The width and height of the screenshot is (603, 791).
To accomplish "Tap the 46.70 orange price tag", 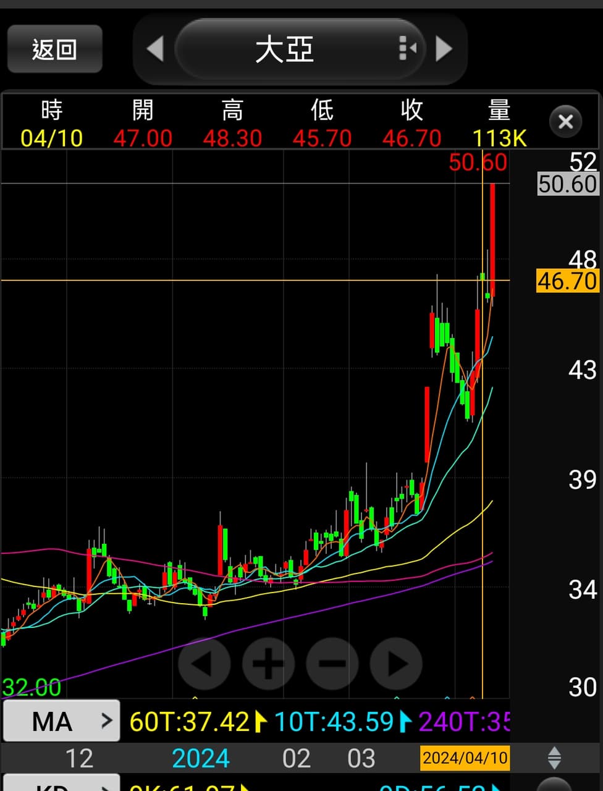I will click(x=568, y=281).
